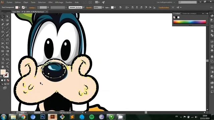Click the white swatch in Couleur panel
The height and width of the screenshot is (120, 214).
pyautogui.click(x=178, y=17)
